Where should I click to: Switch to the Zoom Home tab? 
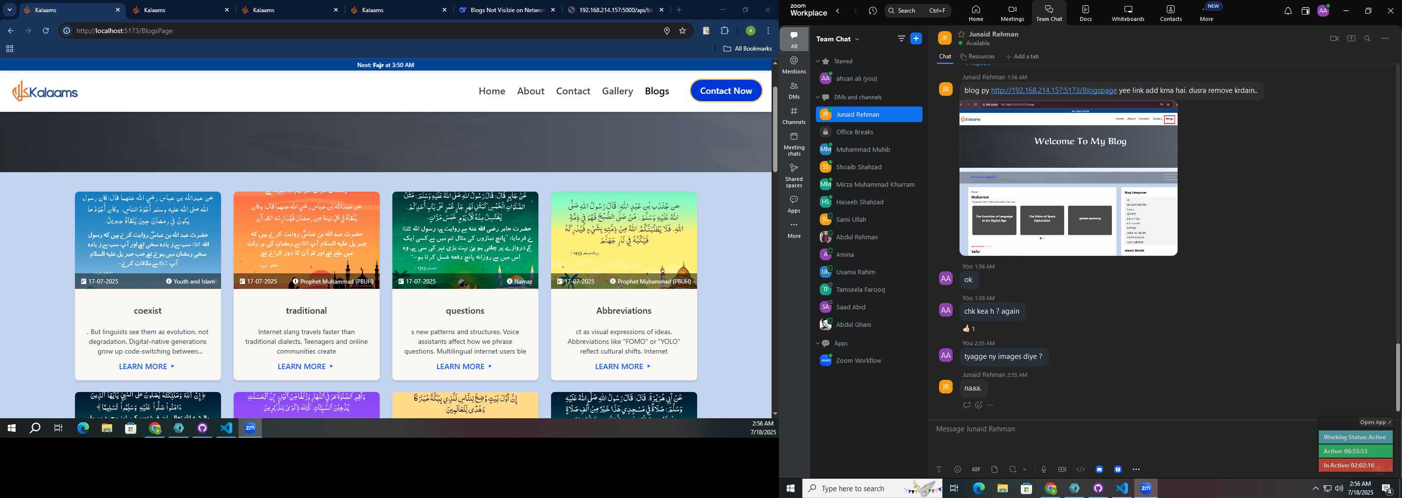tap(976, 13)
